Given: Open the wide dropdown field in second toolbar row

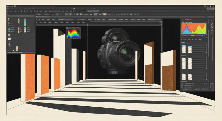Looking at the screenshot, I should 93,11.
